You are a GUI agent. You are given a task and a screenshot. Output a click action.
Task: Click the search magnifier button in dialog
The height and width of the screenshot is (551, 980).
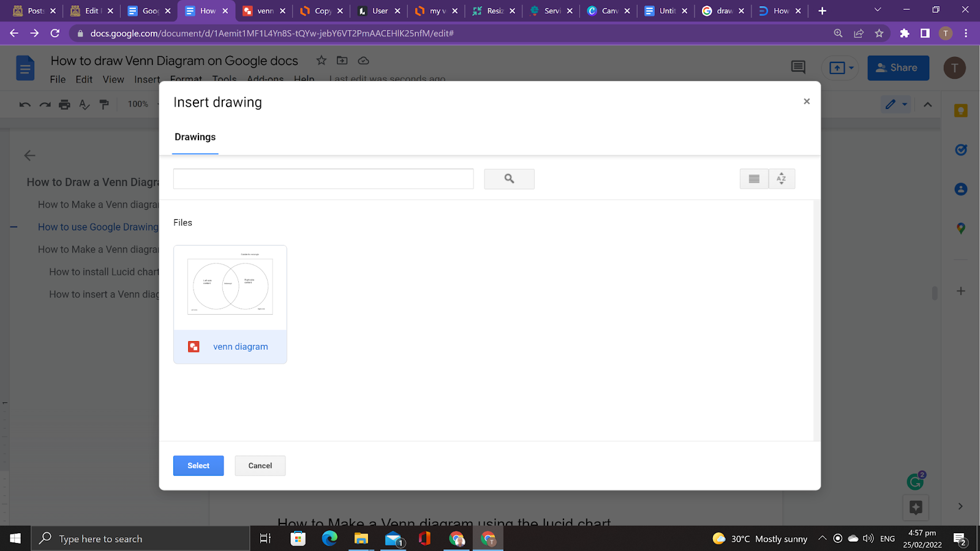509,179
